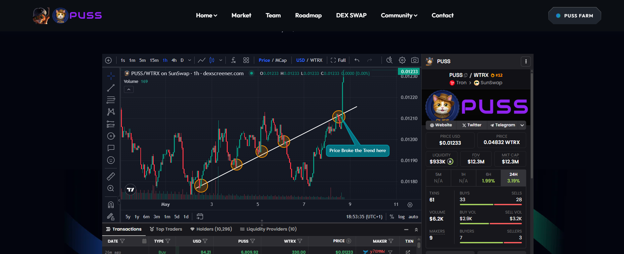
Task: Open the Home menu dropdown
Action: [206, 15]
